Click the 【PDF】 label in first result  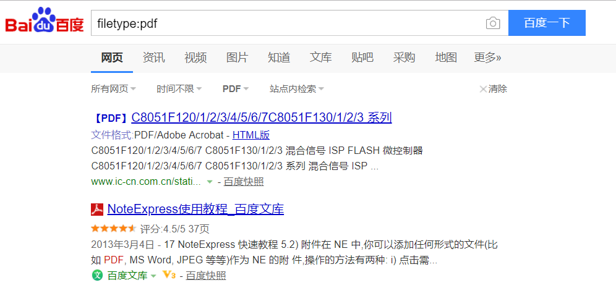click(111, 118)
